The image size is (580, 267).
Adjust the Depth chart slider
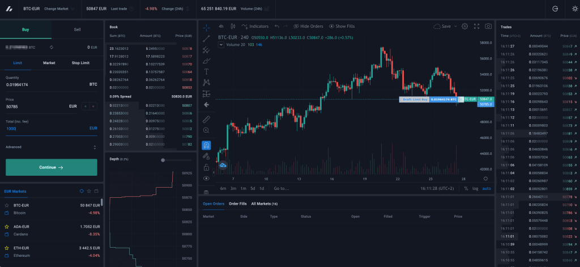[163, 160]
